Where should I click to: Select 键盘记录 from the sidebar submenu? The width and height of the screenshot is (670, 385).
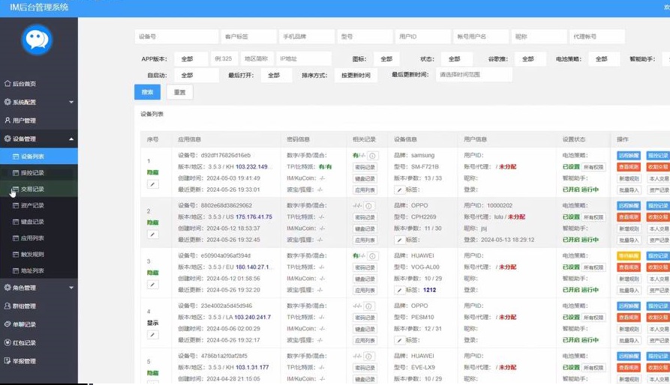[32, 222]
